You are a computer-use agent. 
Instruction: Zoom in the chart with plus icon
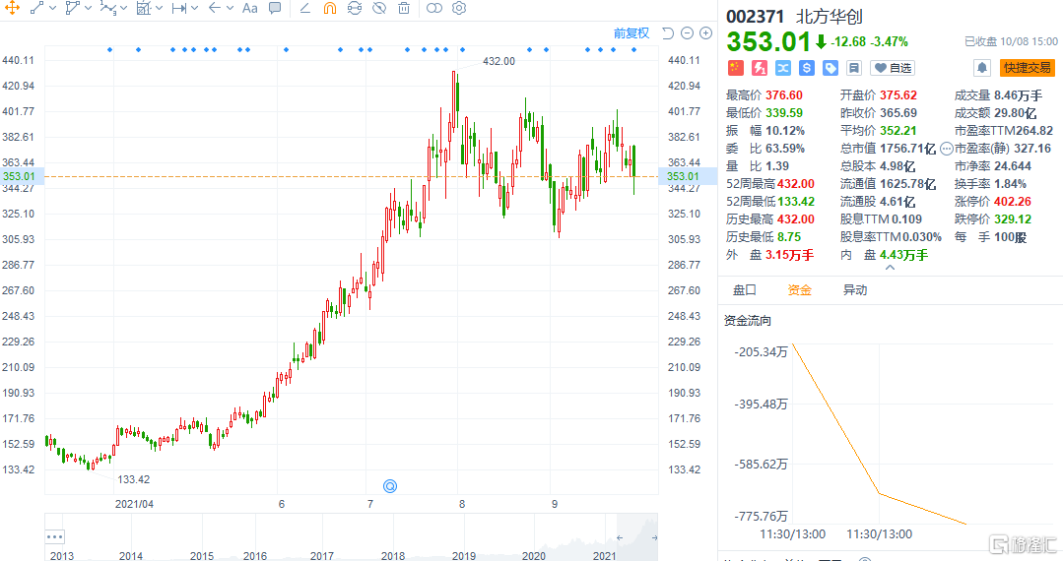pos(705,32)
